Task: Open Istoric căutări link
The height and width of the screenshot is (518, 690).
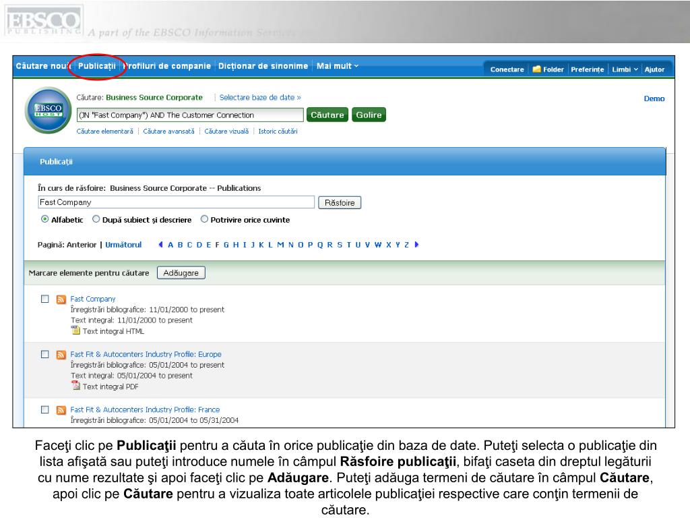Action: (x=278, y=132)
